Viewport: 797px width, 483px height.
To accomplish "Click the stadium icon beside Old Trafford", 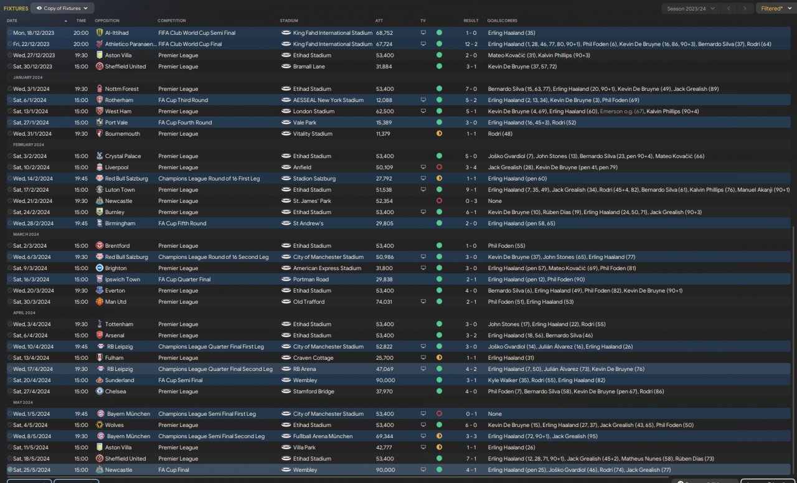I will coord(286,301).
